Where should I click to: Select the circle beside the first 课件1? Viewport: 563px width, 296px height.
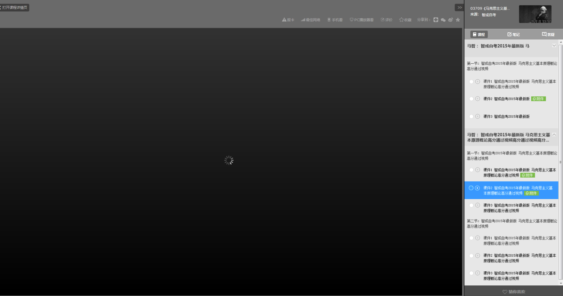(x=471, y=82)
